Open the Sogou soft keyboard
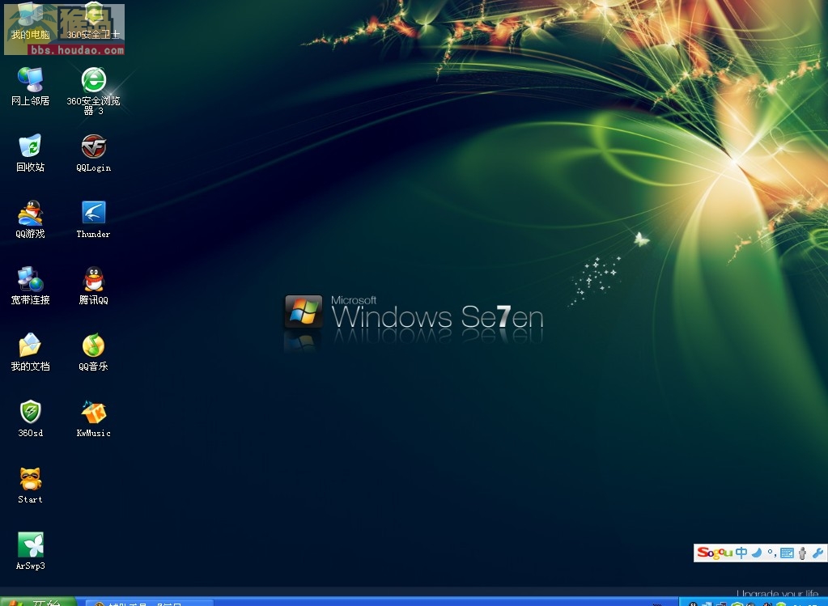The image size is (828, 606). [x=787, y=553]
